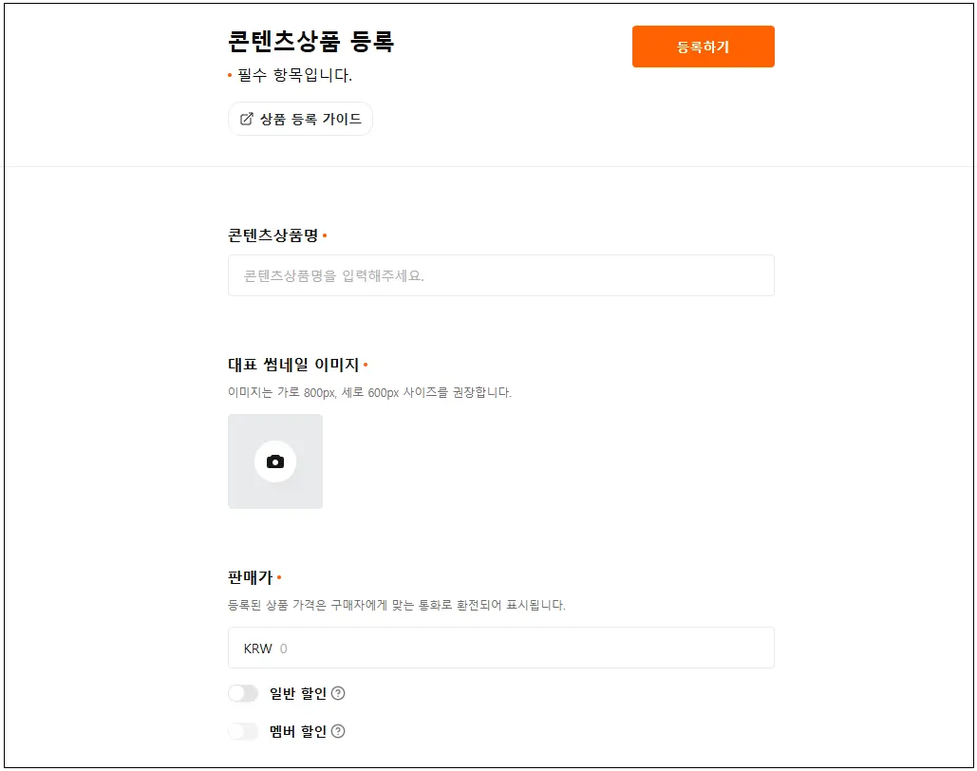The image size is (977, 771).
Task: Click the external-link icon beside 상품 등록 가이드
Action: 247,120
